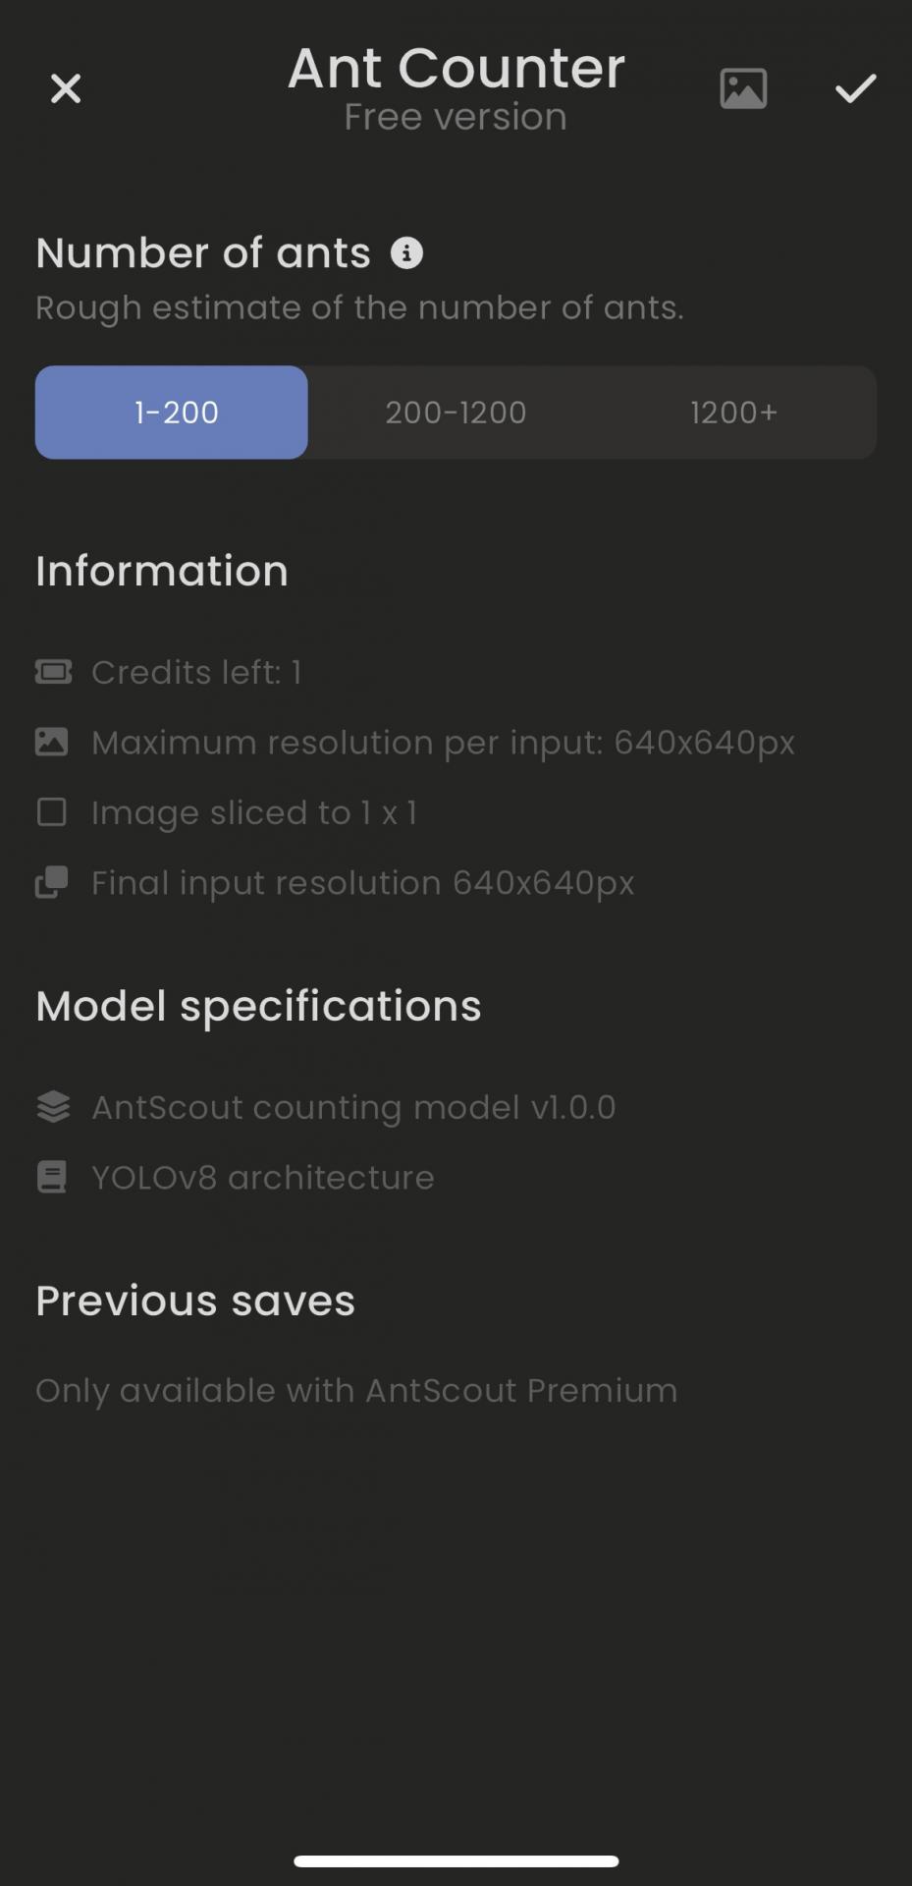Tap the ticket icon next to Credits left
The image size is (912, 1886).
(53, 672)
